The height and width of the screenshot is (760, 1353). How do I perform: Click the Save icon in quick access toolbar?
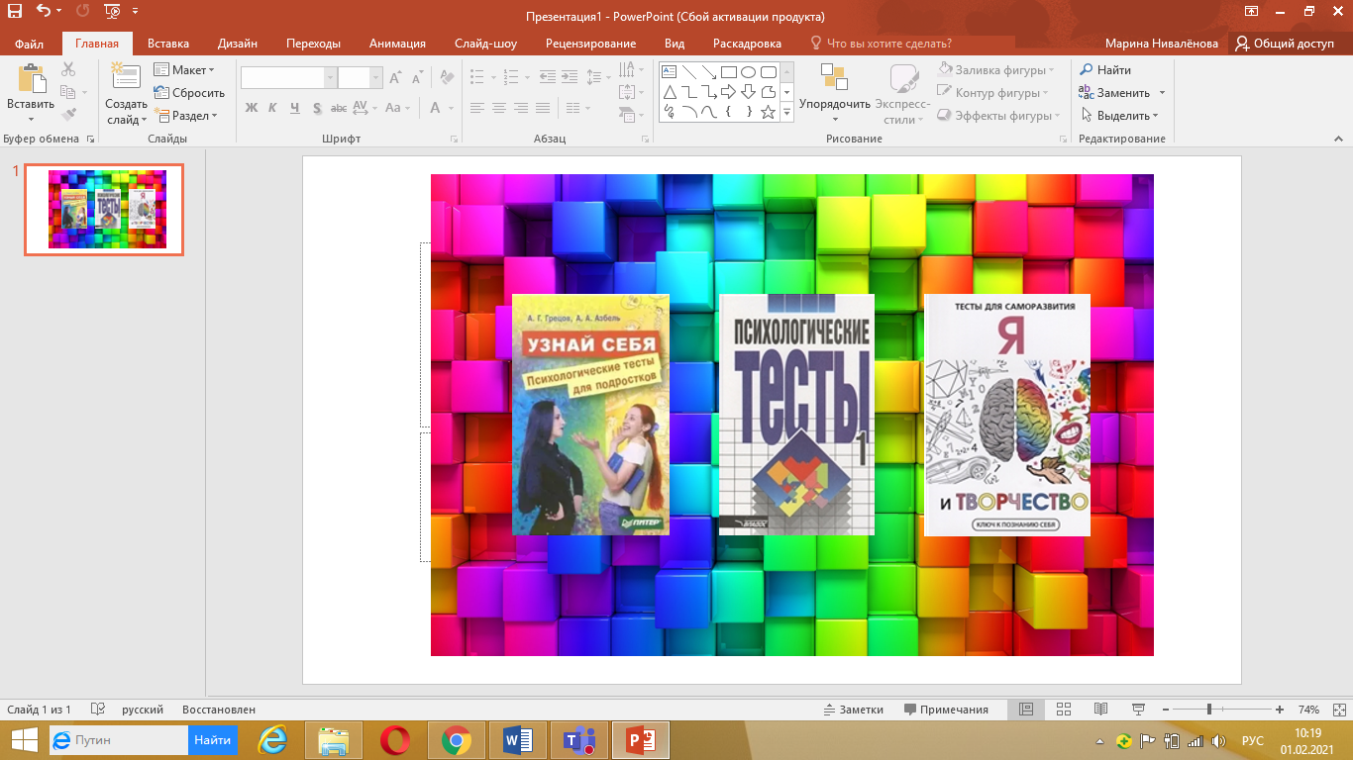point(15,12)
